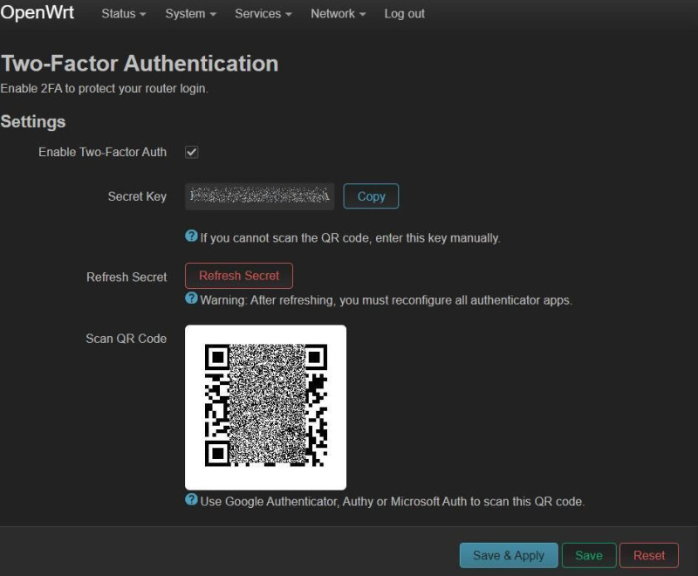698x576 pixels.
Task: Expand the Services dropdown menu
Action: click(x=263, y=14)
